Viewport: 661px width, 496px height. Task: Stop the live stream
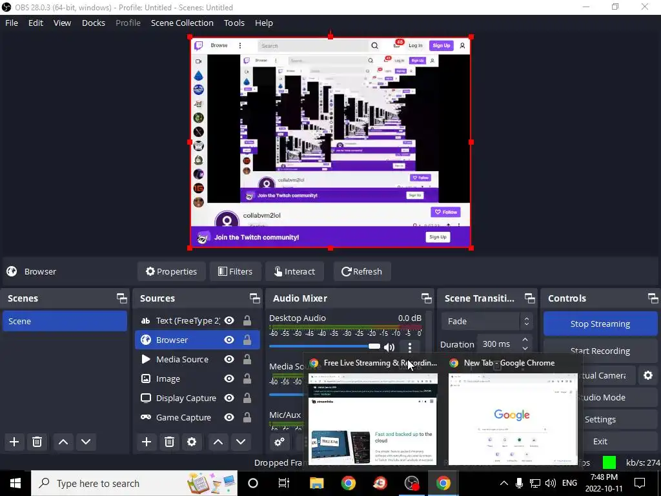click(x=600, y=324)
